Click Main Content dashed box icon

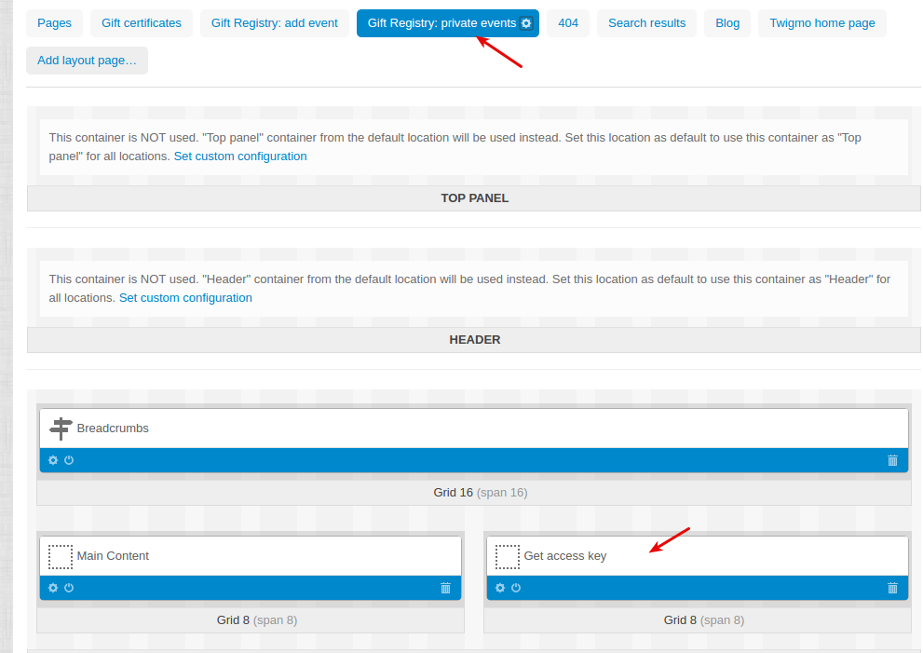tap(60, 556)
